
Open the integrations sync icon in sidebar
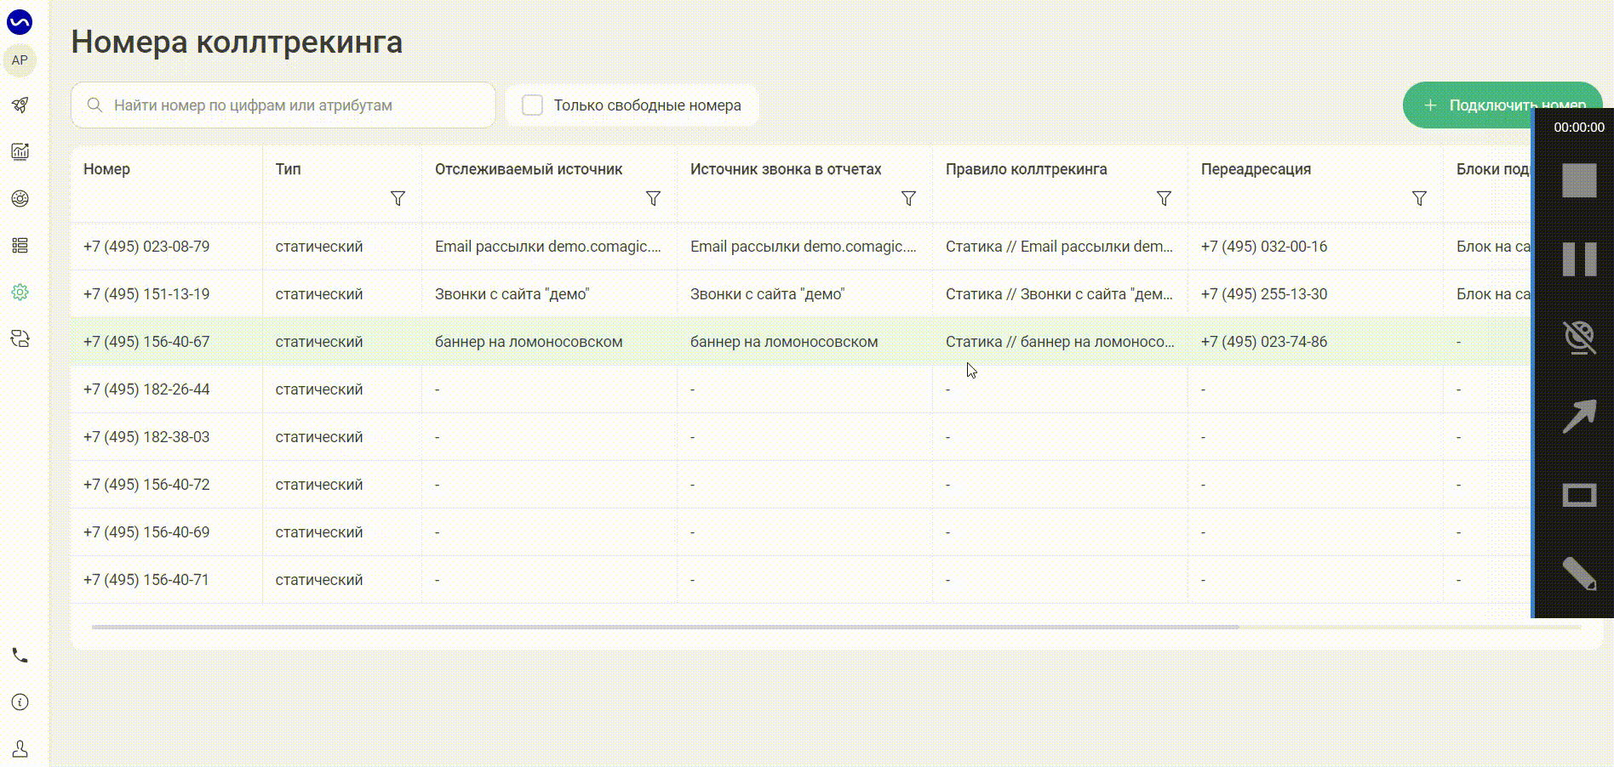20,338
